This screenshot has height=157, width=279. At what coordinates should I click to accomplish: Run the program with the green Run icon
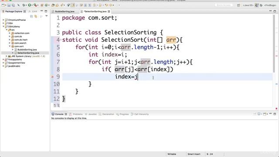29,5
